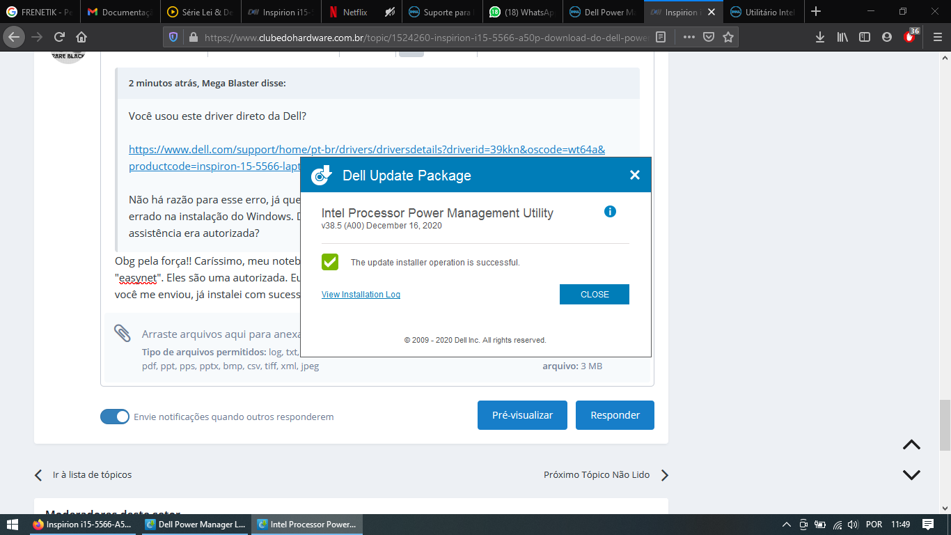Show hidden system tray icons
The width and height of the screenshot is (951, 535).
click(x=787, y=525)
